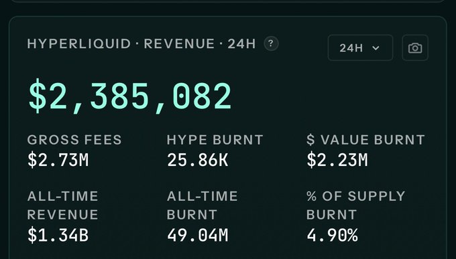Click the All-Time Revenue label
This screenshot has height=259, width=456.
(x=62, y=205)
